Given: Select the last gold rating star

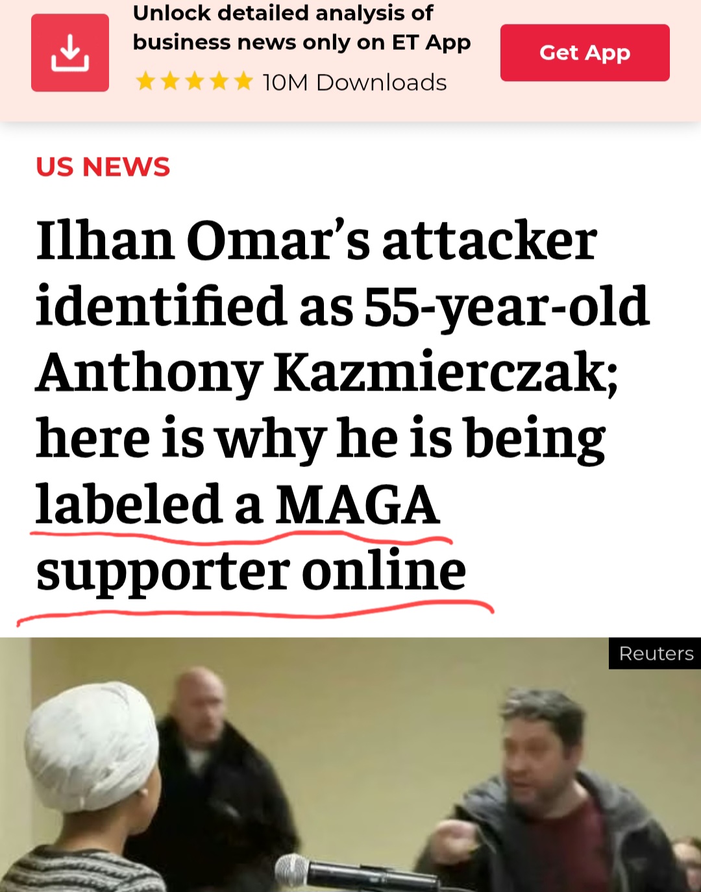Looking at the screenshot, I should pos(243,81).
